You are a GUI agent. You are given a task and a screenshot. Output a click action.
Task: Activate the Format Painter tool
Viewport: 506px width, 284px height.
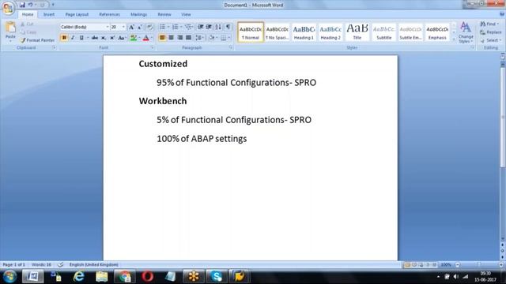37,40
